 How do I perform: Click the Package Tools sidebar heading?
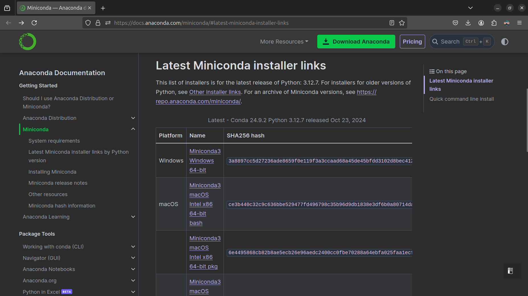point(37,234)
